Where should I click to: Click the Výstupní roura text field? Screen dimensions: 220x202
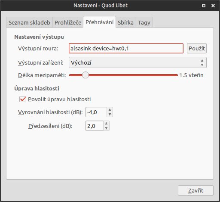click(x=126, y=48)
